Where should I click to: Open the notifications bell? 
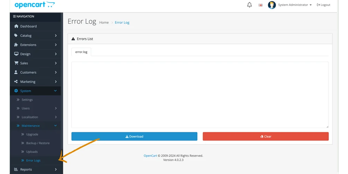[250, 5]
